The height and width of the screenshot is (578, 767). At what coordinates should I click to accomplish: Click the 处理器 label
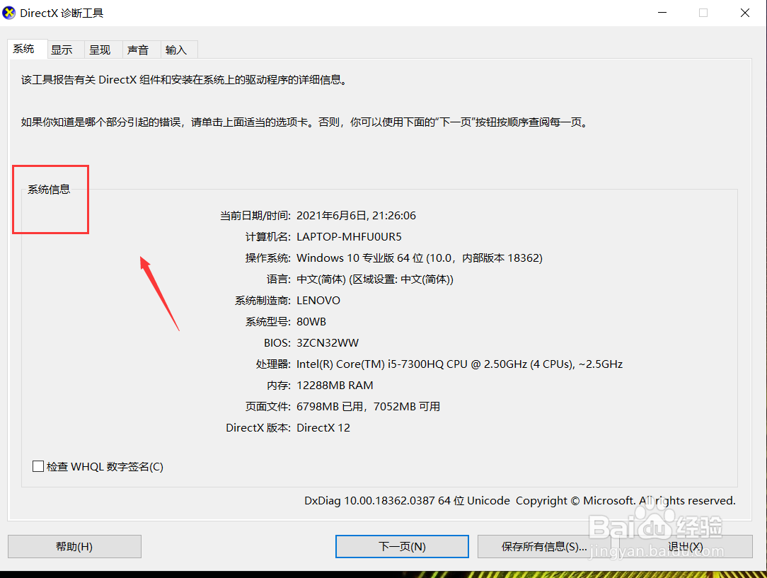[273, 364]
